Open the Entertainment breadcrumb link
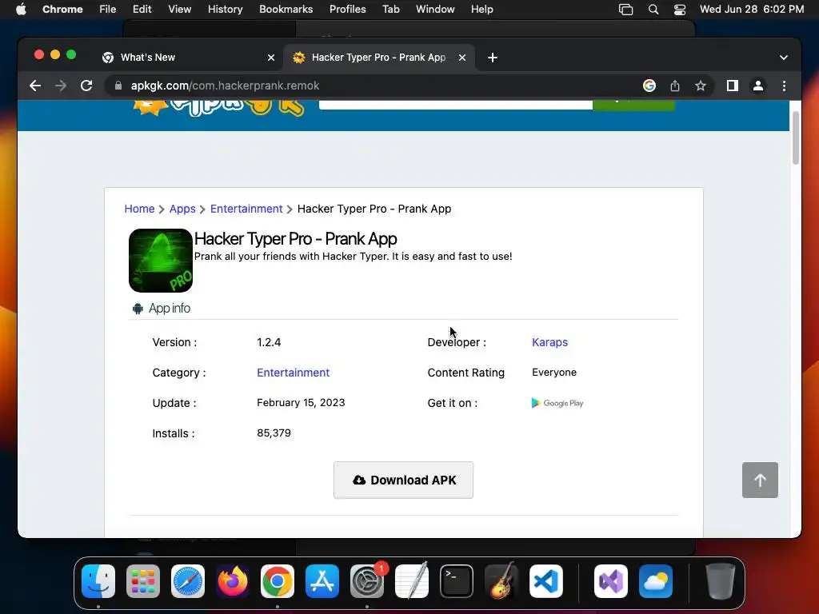Image resolution: width=819 pixels, height=614 pixels. click(246, 209)
